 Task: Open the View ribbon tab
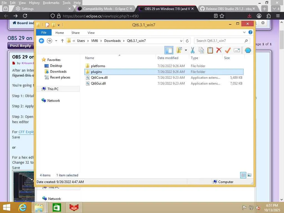point(91,33)
